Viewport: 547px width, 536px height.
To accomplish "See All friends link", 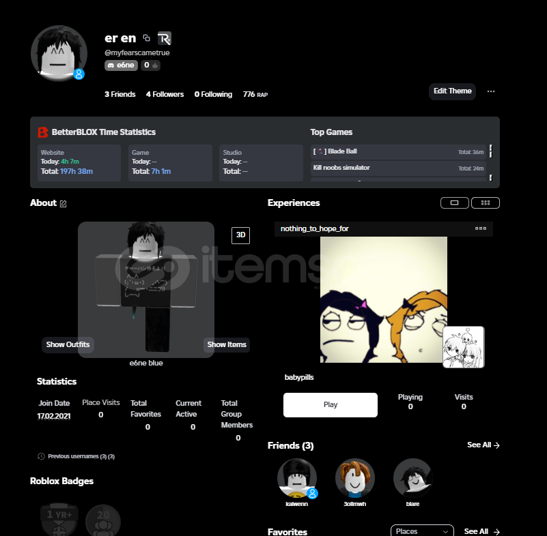I will coord(483,445).
